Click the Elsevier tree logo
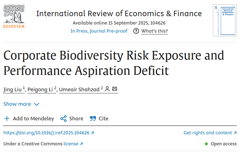Screen dimensions: 243x155 click(14, 16)
